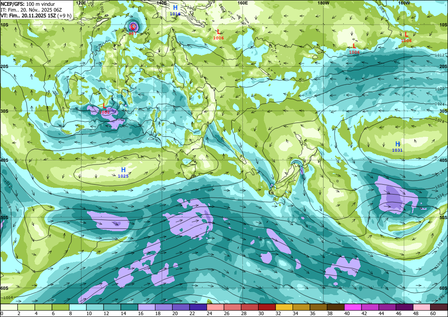Click the red L 1006 below 160W label
The image size is (448, 317).
pyautogui.click(x=406, y=34)
